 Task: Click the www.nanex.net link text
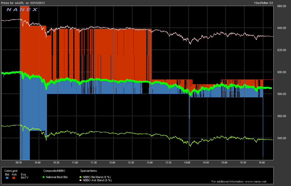tap(256, 182)
